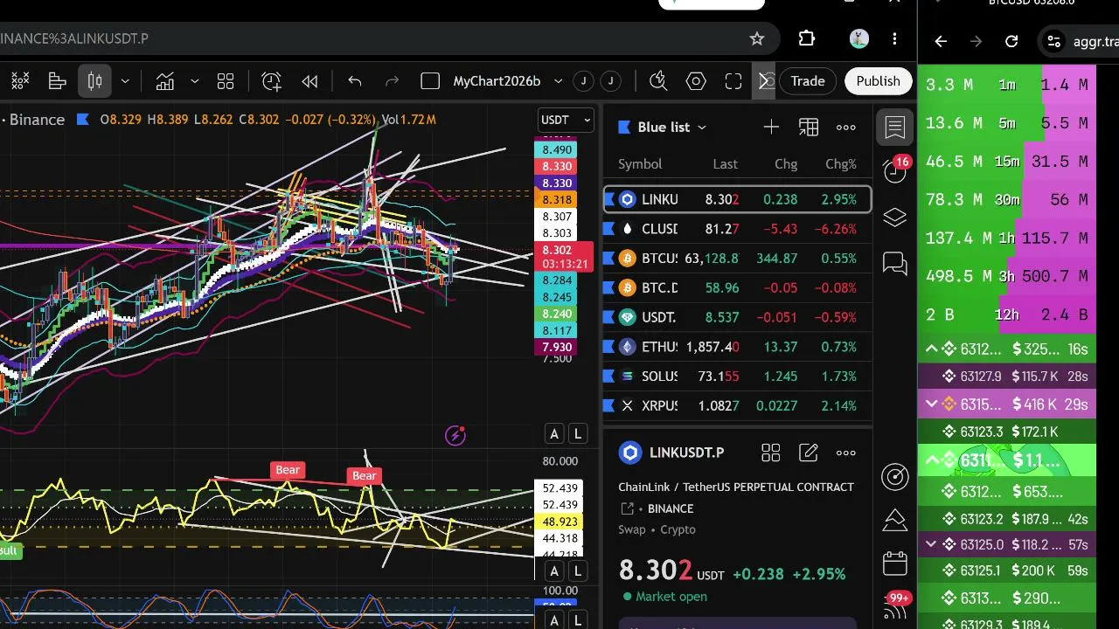The width and height of the screenshot is (1119, 629).
Task: Reload the aggr.trade window
Action: coord(1011,41)
